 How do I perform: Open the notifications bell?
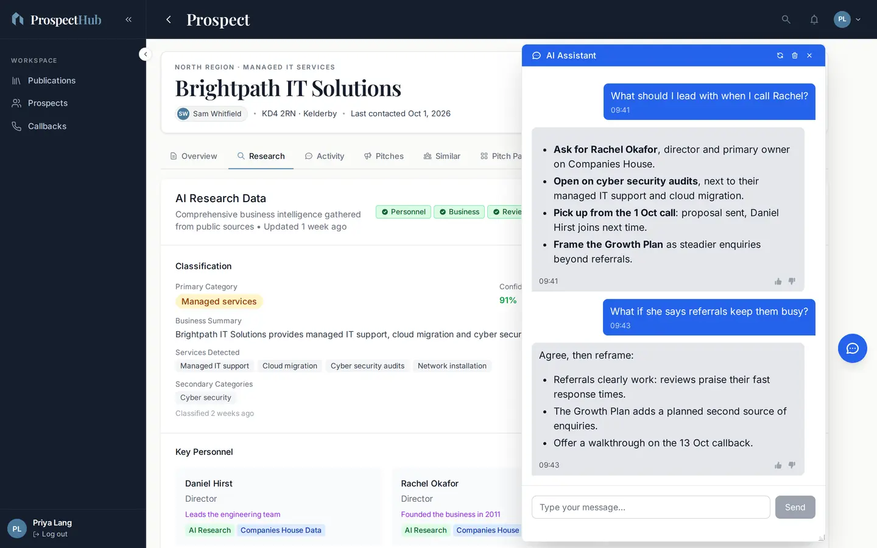coord(814,19)
